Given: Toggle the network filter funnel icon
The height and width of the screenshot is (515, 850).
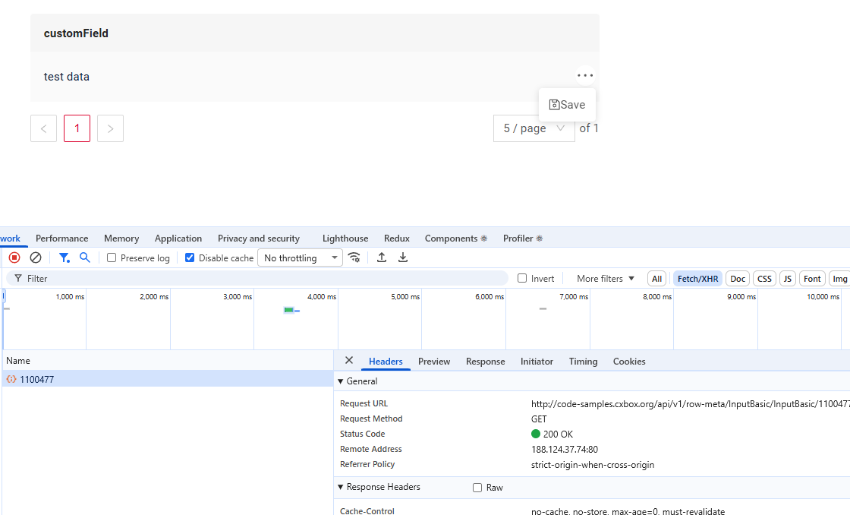Looking at the screenshot, I should (65, 257).
